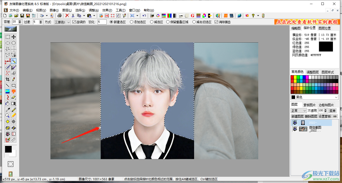Expand the help icon dropdown arrow
342x183 pixels.
(x=258, y=16)
